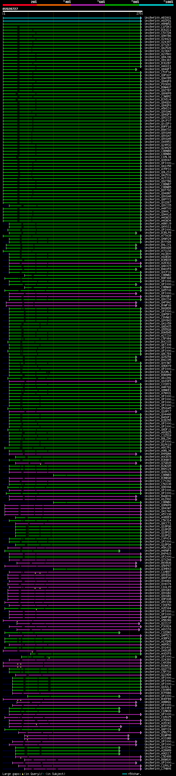Select hit label UniRef100_B7PDB8
This screenshot has height=776, width=176.
(x=158, y=693)
